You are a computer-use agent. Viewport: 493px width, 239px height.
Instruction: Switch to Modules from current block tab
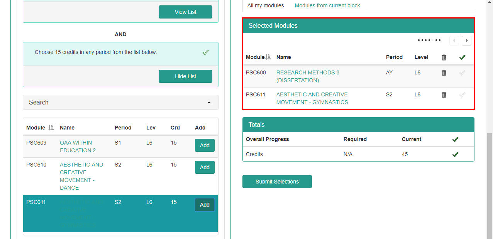pyautogui.click(x=327, y=5)
